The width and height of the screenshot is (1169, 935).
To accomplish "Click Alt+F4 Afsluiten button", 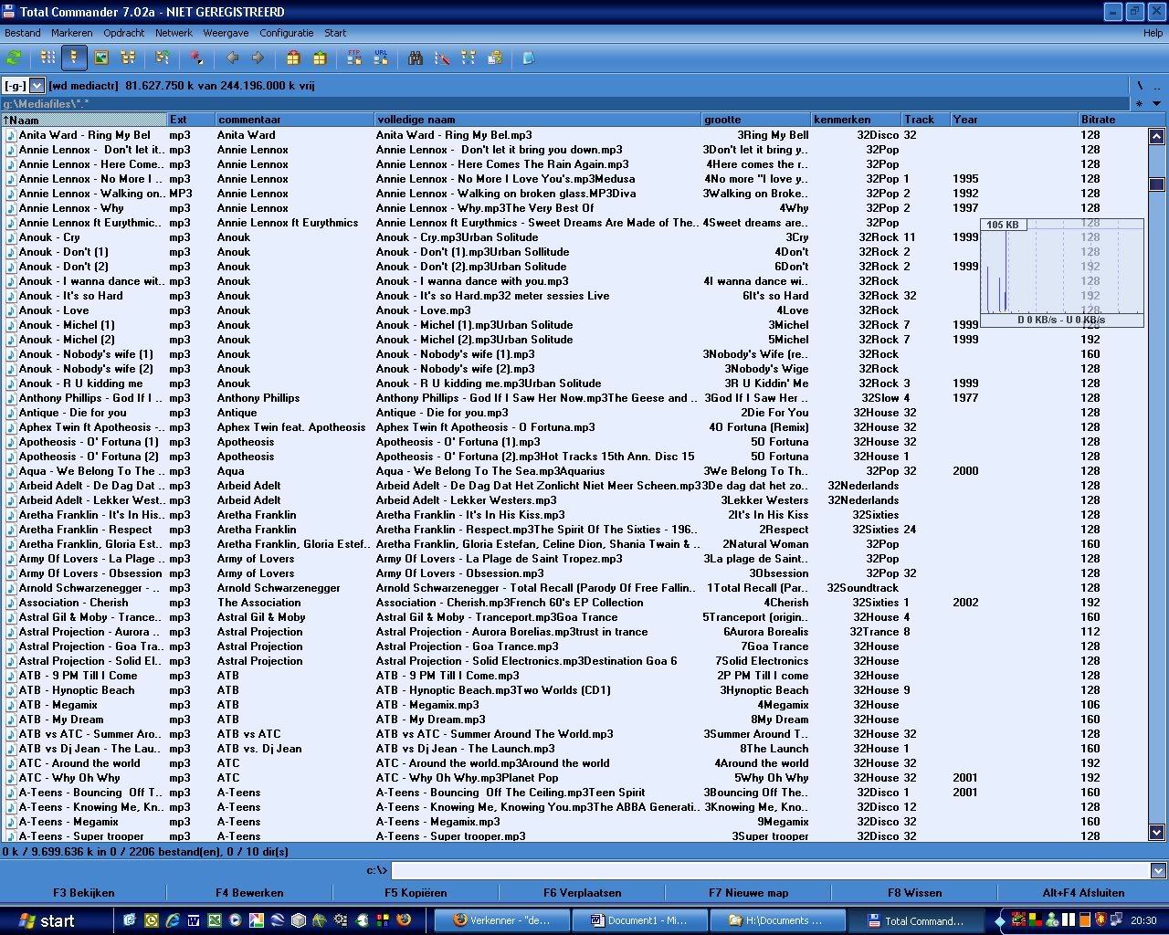I will coord(1083,893).
